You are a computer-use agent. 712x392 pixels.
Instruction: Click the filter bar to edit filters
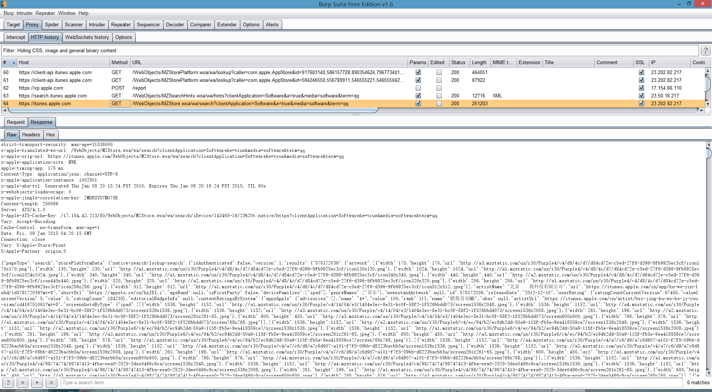click(x=350, y=51)
